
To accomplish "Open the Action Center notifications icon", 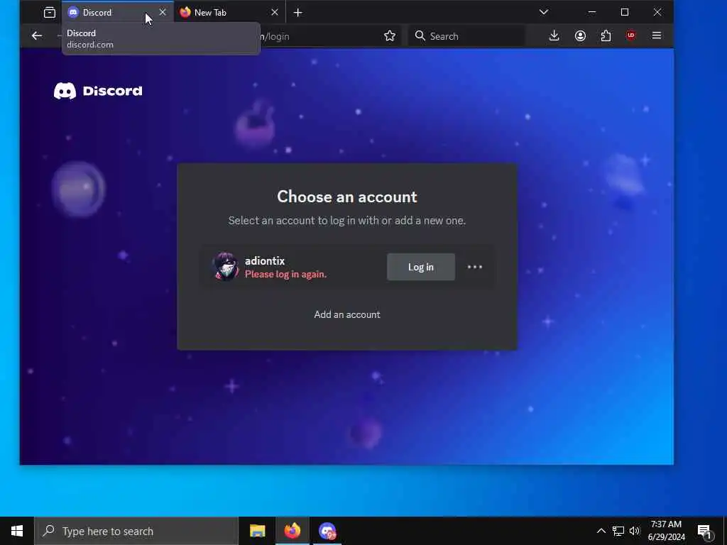I will tap(705, 532).
